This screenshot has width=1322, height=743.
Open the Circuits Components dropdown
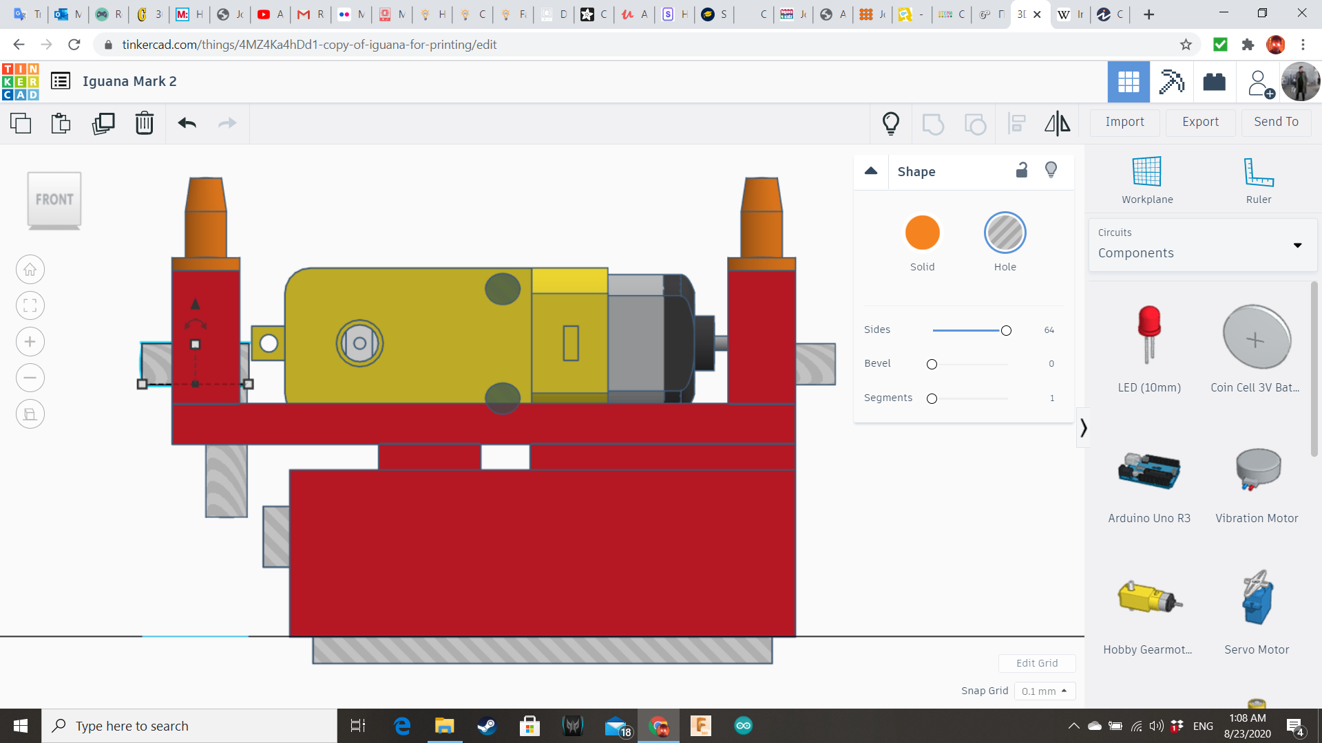pyautogui.click(x=1202, y=245)
